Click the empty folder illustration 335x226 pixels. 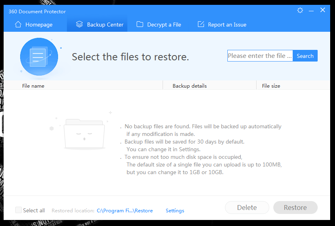click(84, 134)
